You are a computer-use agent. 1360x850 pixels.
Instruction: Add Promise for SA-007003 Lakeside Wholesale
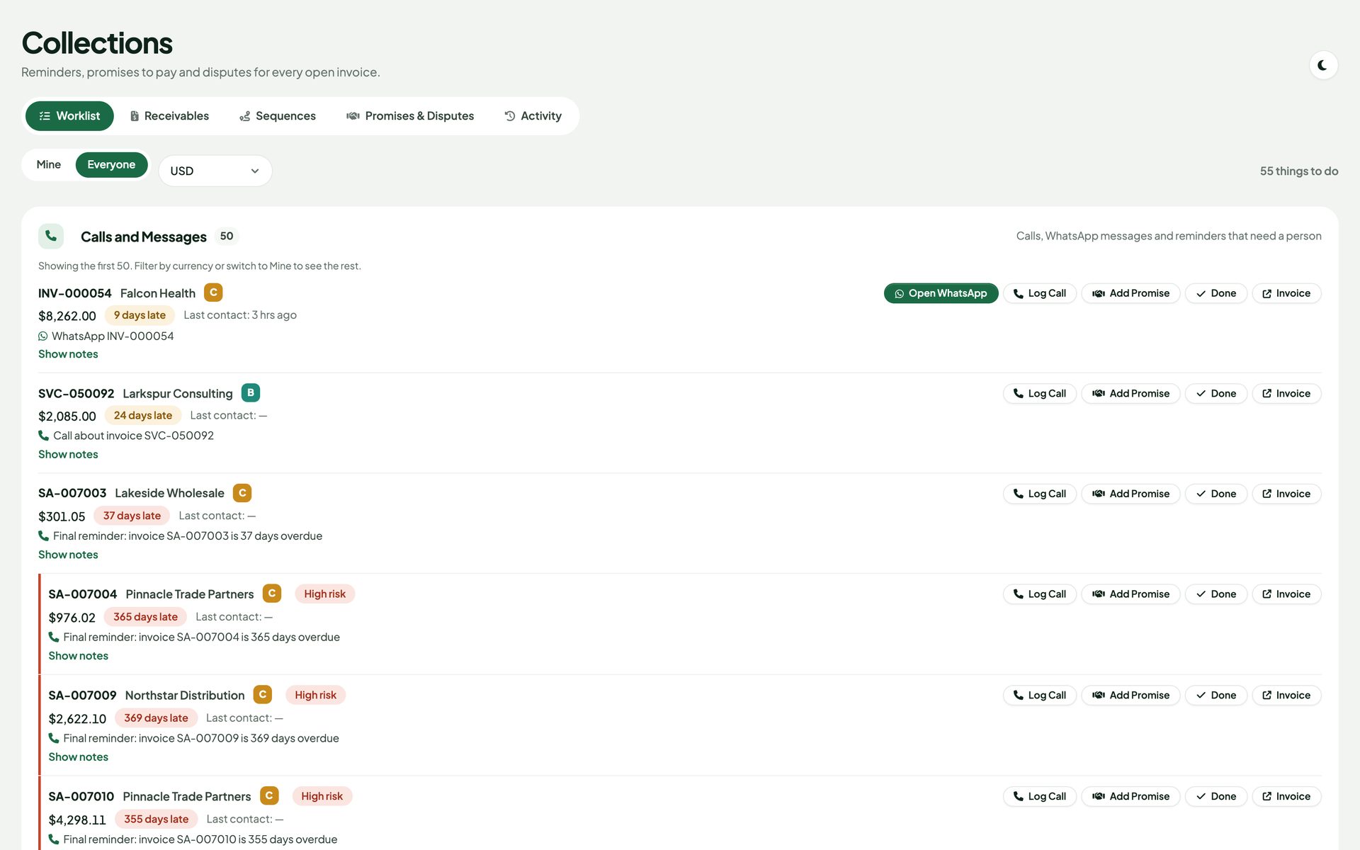coord(1130,494)
